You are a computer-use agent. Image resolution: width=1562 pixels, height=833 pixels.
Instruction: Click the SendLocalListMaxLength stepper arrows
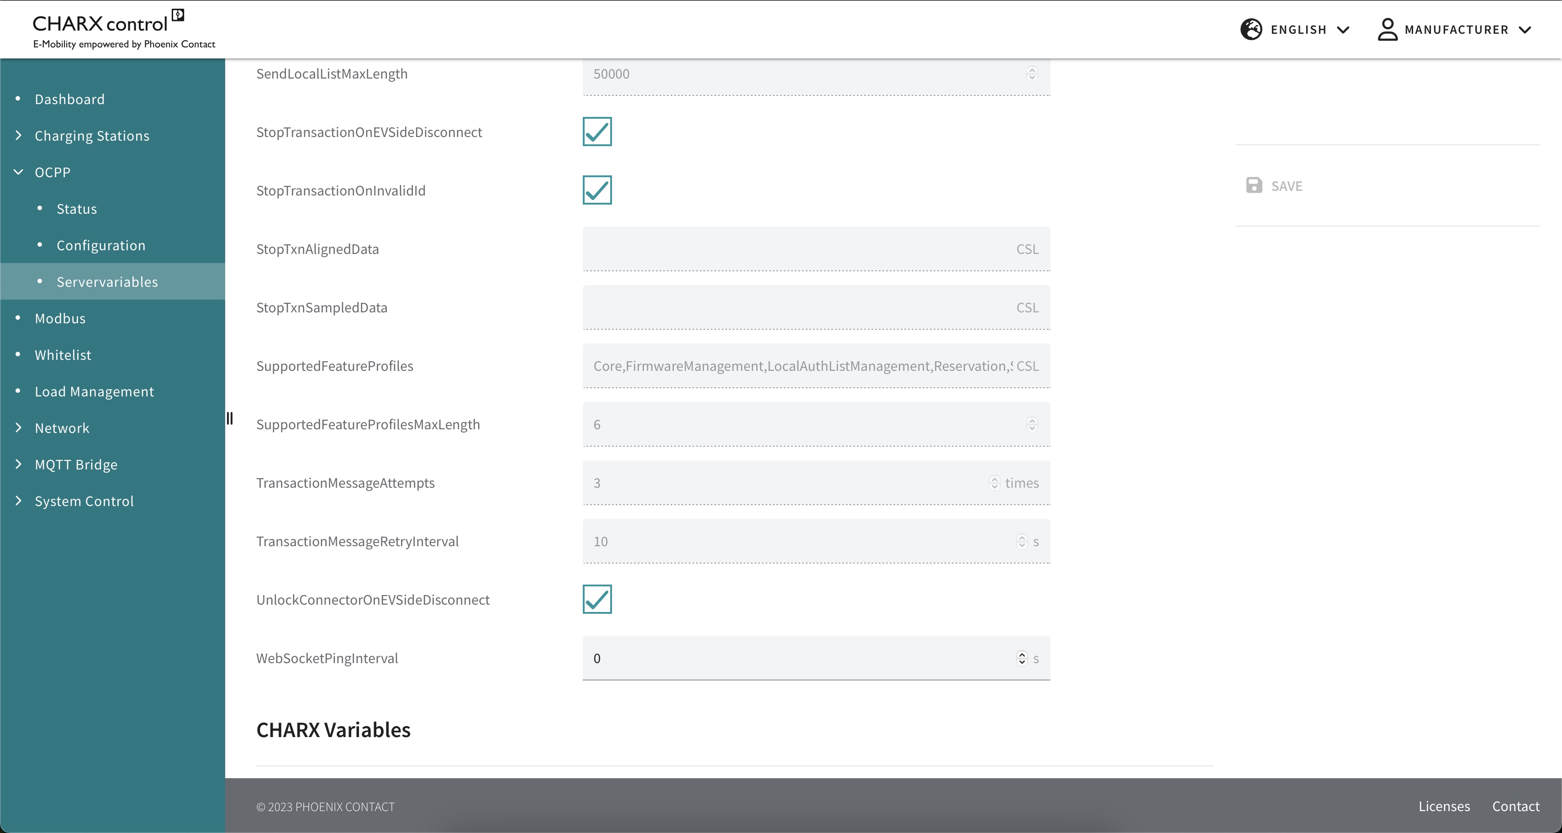pos(1032,74)
